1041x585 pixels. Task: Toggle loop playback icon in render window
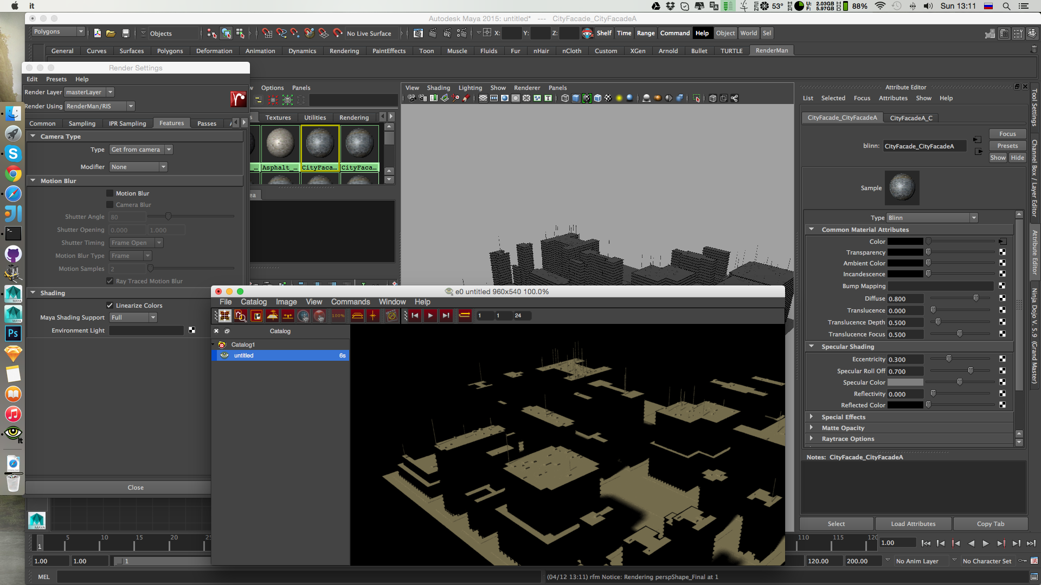coord(465,316)
